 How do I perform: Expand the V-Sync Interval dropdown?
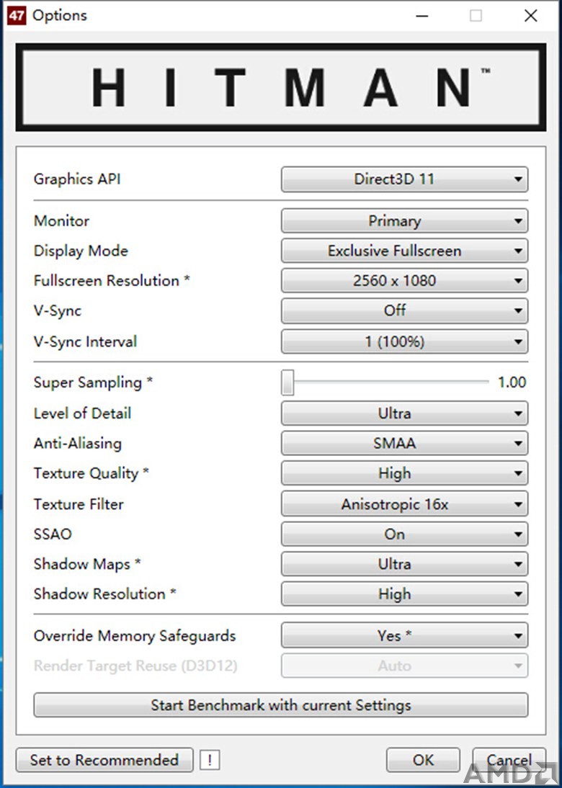point(405,341)
